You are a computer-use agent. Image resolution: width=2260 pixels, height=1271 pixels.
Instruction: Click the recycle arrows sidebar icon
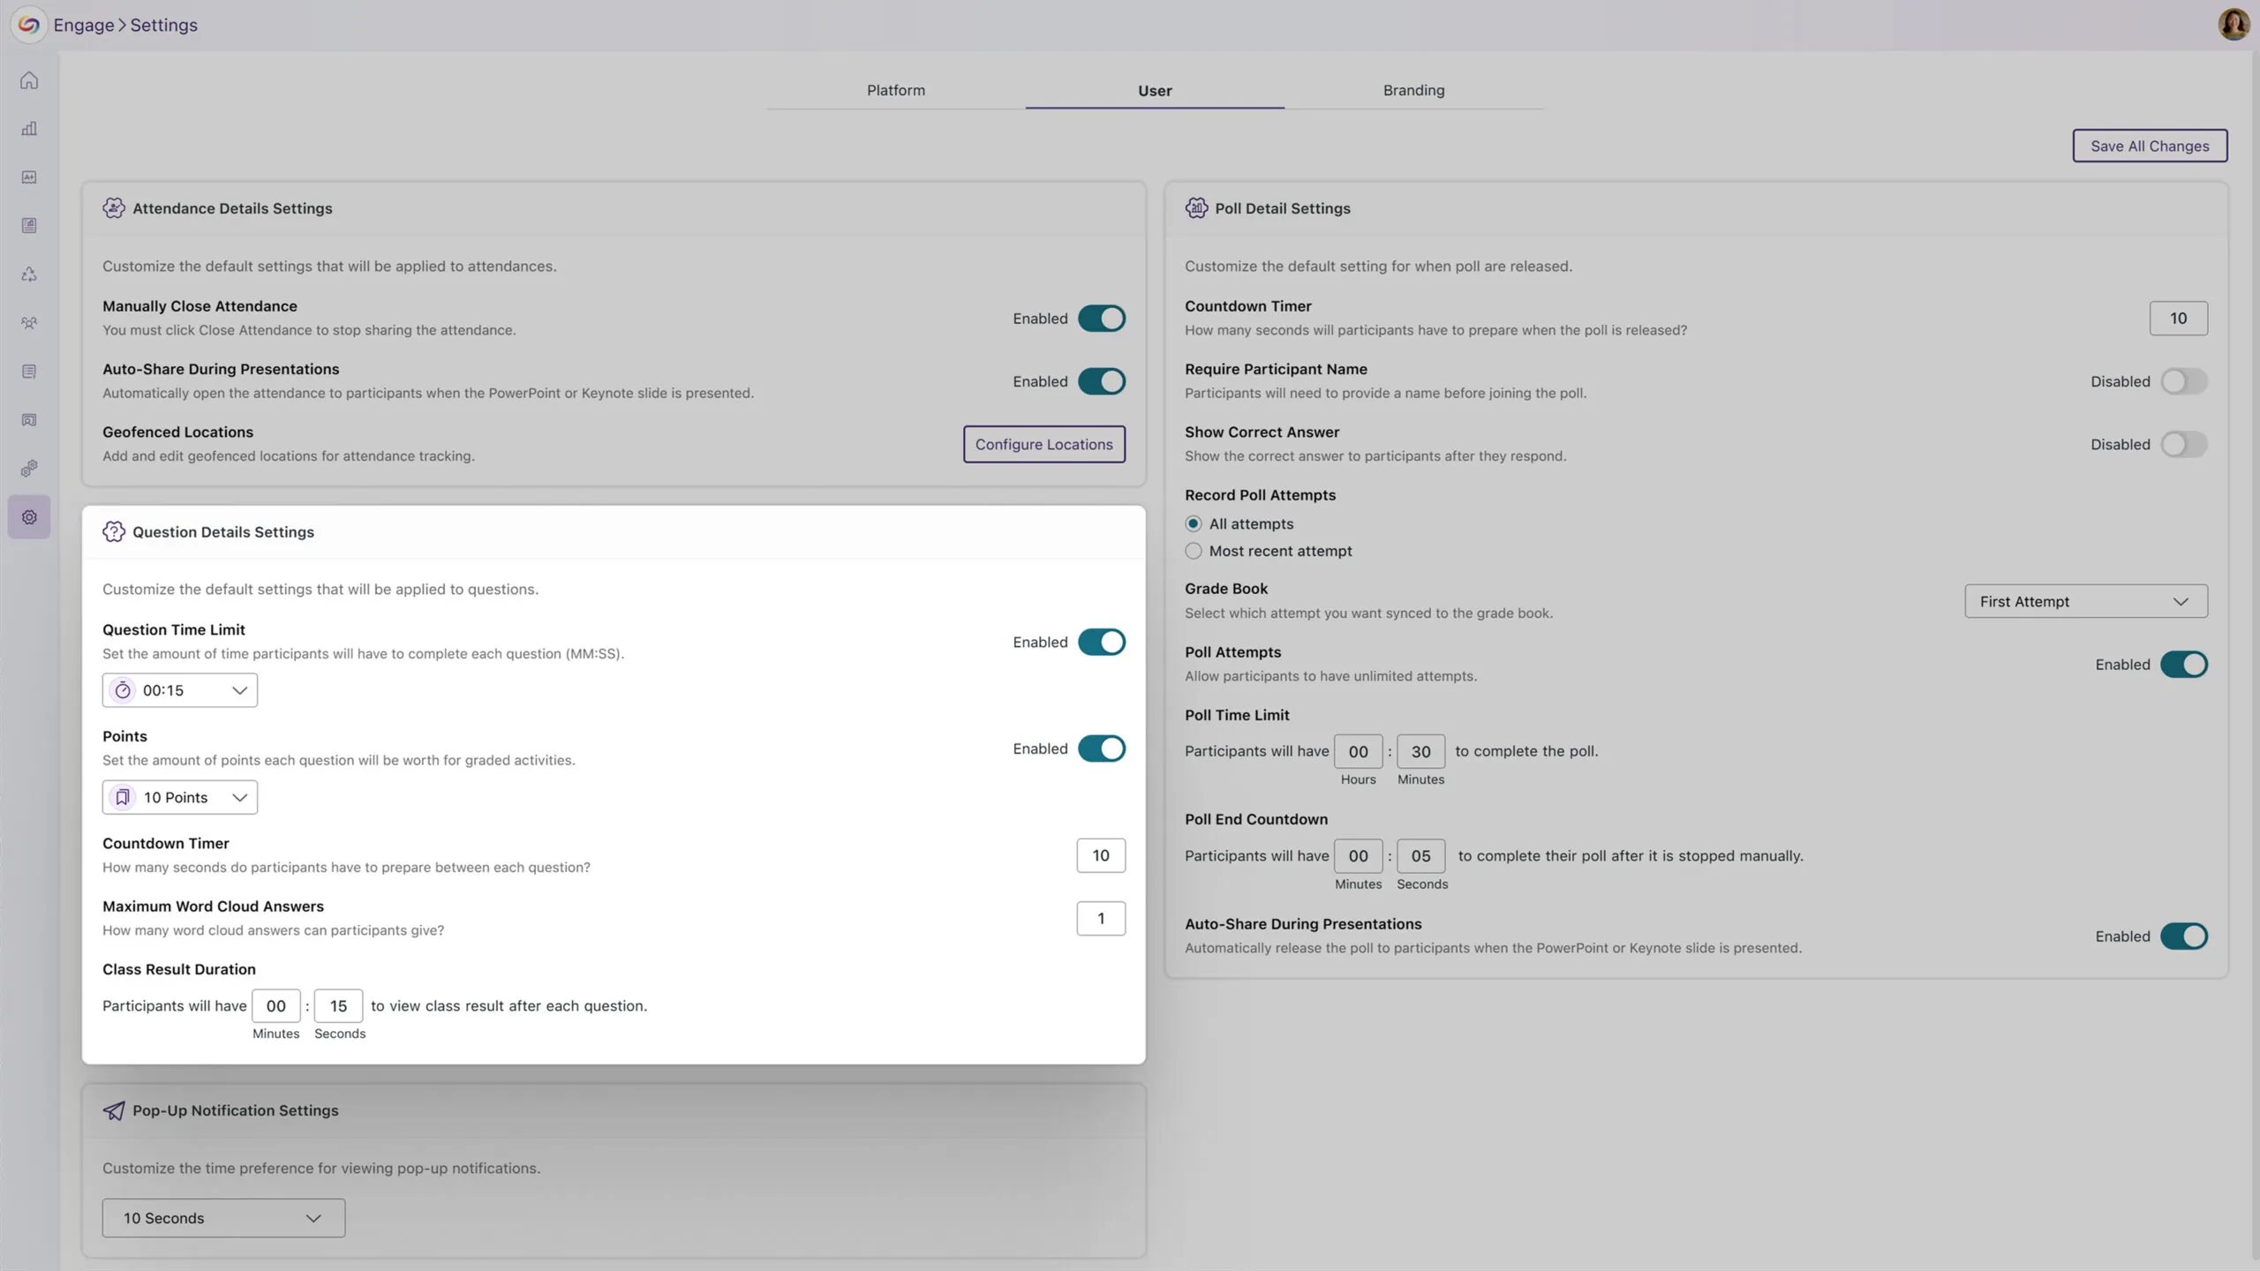[29, 275]
